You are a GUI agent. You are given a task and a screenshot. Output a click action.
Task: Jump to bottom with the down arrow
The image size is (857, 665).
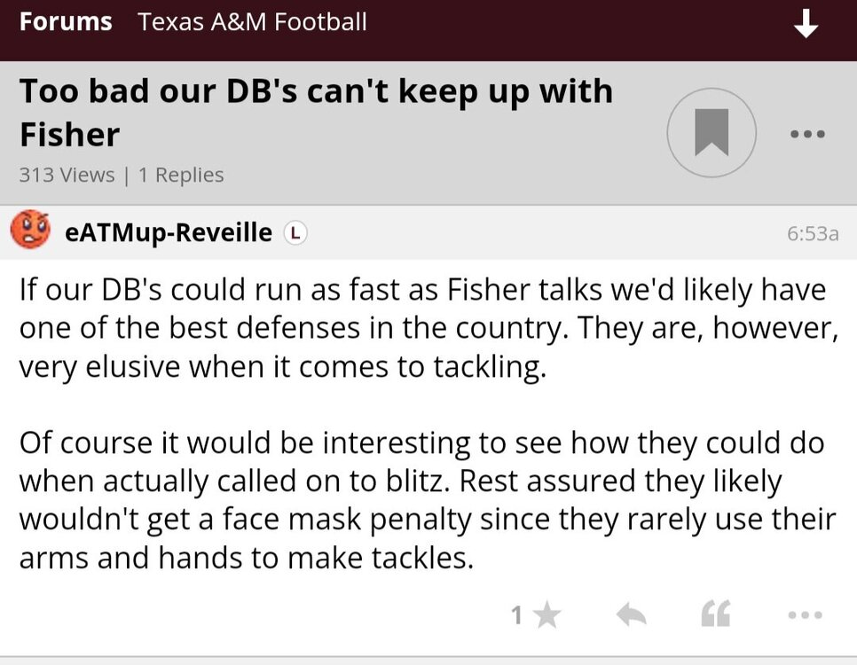pos(806,25)
